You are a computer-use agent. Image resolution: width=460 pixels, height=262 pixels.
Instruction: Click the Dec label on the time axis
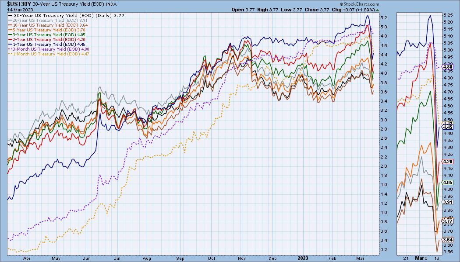(272, 258)
